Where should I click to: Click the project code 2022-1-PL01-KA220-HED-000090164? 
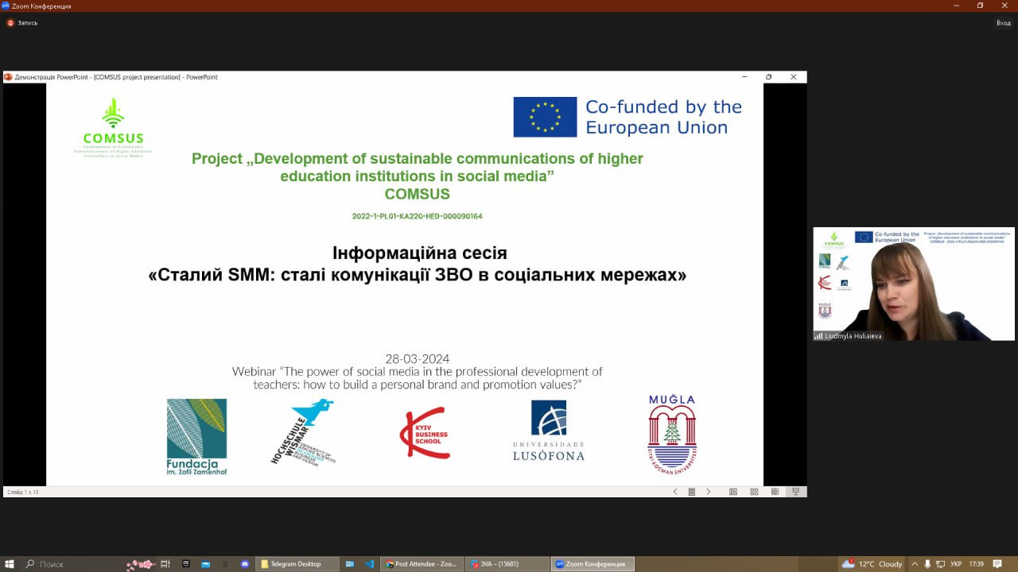(x=418, y=216)
